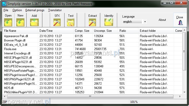Click the Close door icon

coord(180,23)
